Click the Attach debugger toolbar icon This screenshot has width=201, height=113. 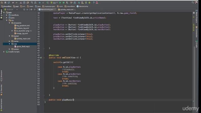(67, 3)
